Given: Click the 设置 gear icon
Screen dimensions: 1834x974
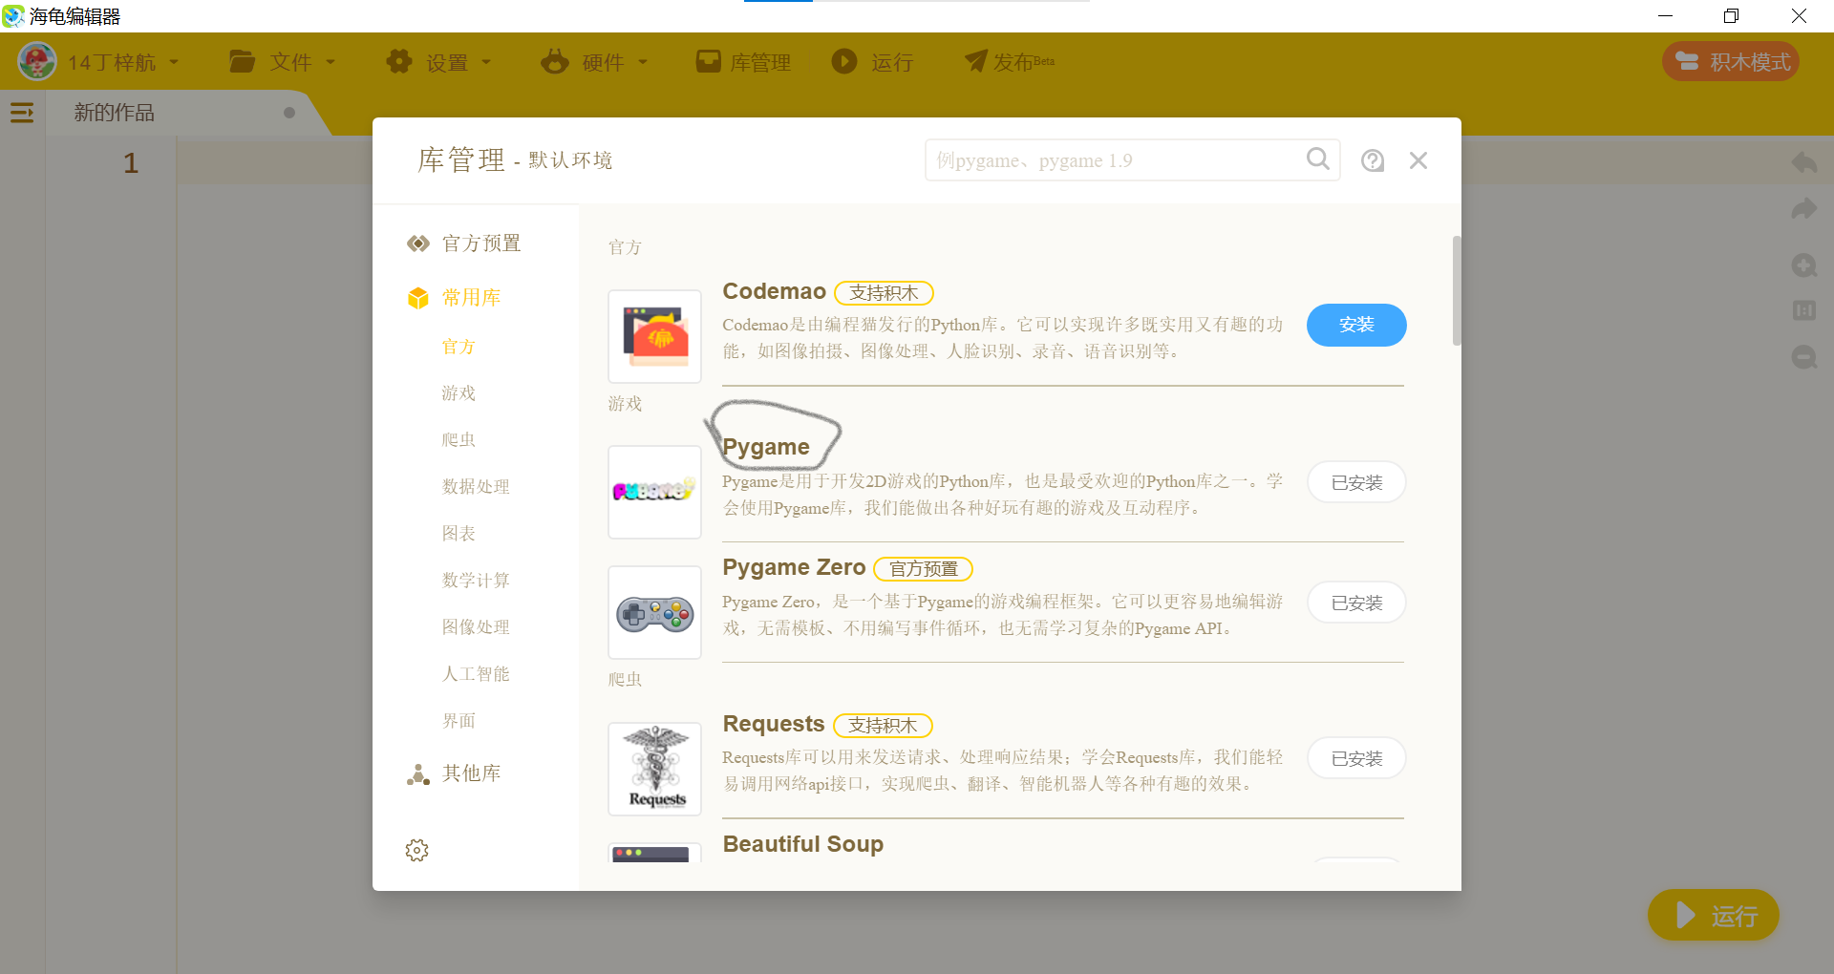Looking at the screenshot, I should (x=399, y=62).
